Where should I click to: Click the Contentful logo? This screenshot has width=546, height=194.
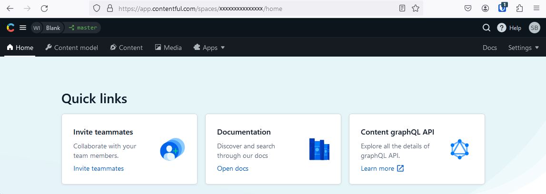click(x=10, y=28)
